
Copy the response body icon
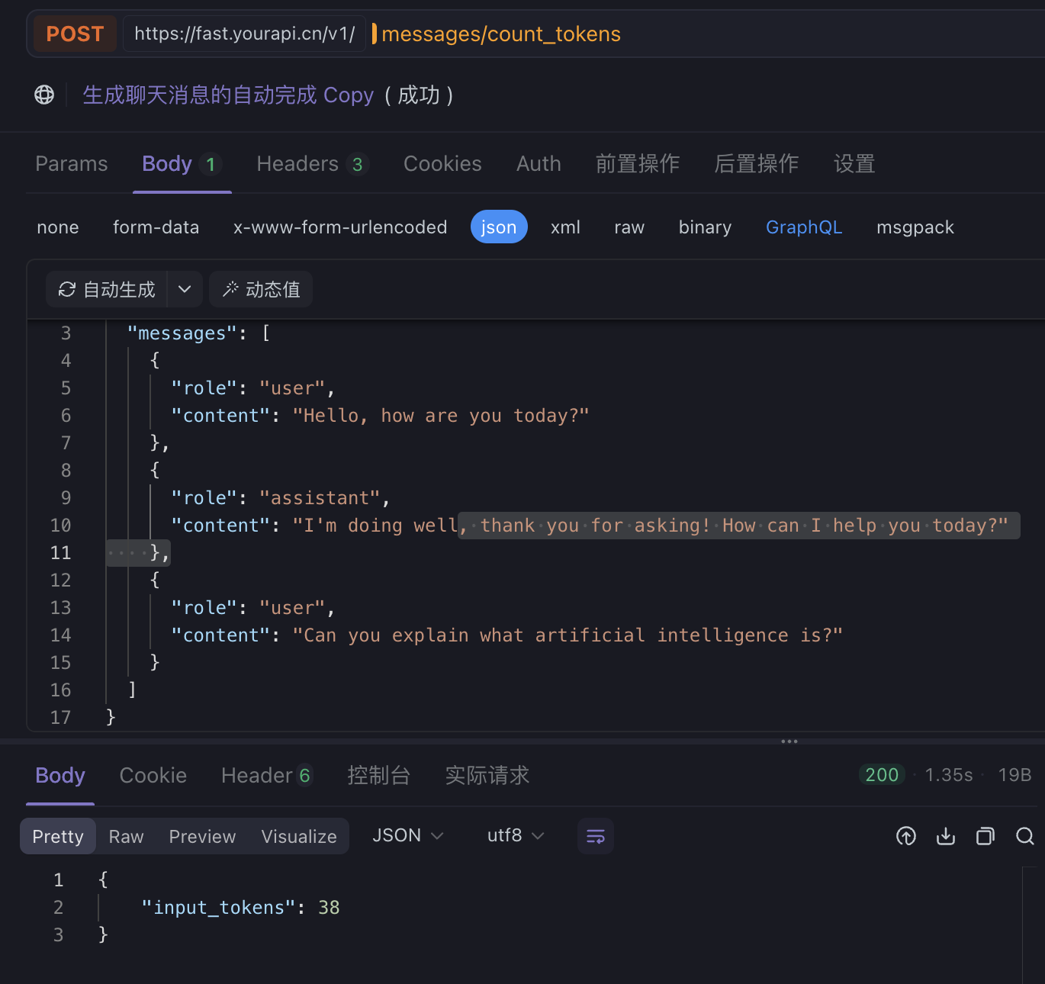(x=986, y=836)
